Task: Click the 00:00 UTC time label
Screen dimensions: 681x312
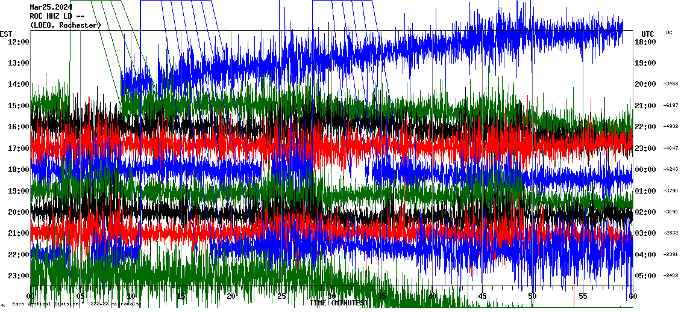Action: [645, 170]
